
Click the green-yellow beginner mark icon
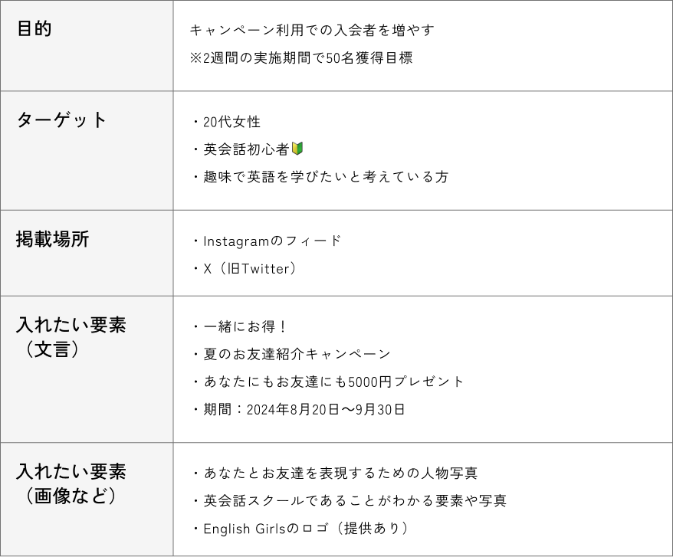pos(297,149)
